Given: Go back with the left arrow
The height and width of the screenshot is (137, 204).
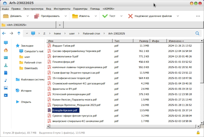Looking at the screenshot, I should coord(4,33).
